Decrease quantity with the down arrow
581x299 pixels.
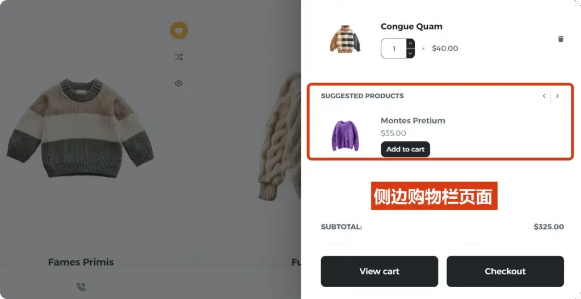[410, 53]
